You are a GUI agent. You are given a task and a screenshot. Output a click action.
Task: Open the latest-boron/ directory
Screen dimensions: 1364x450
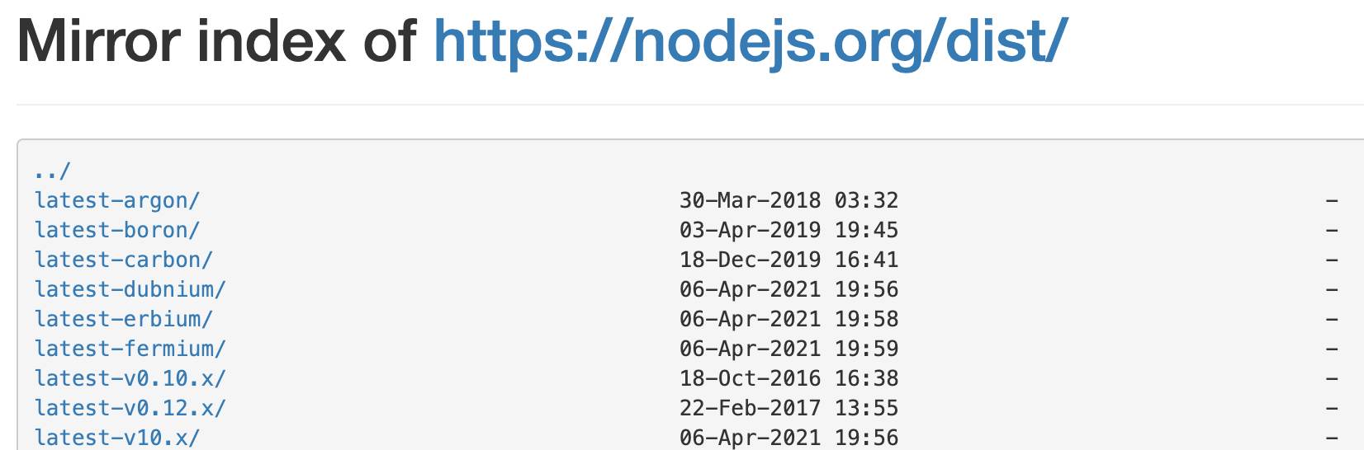pyautogui.click(x=116, y=230)
